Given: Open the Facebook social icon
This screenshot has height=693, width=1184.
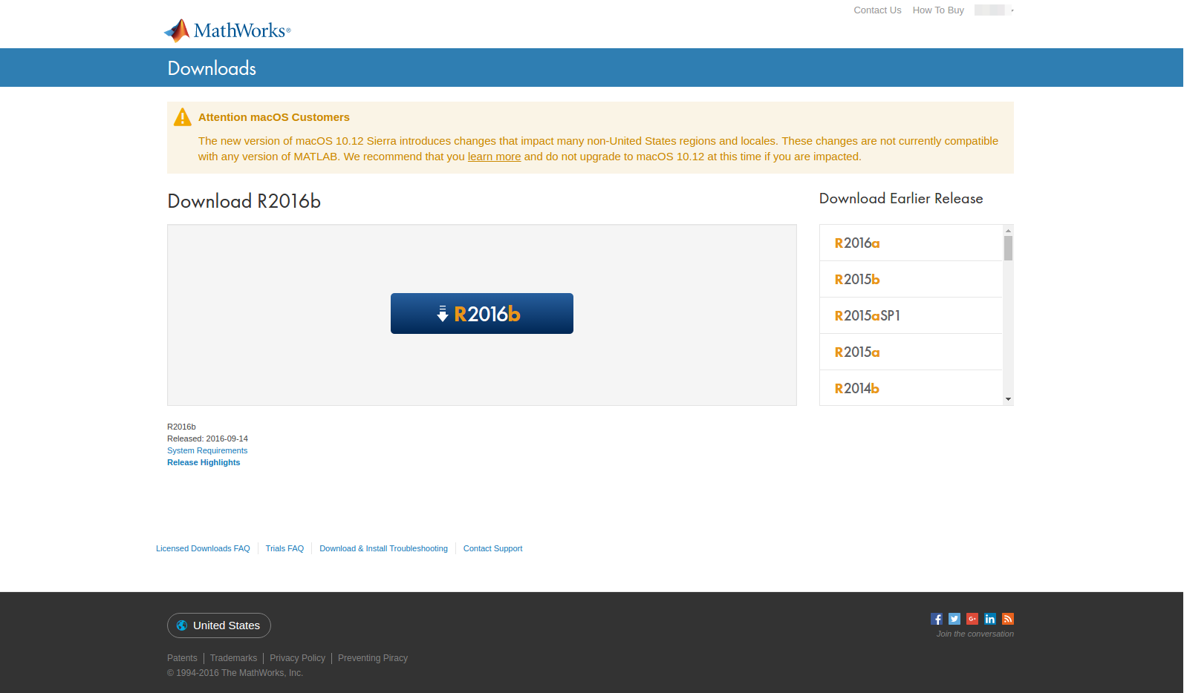Looking at the screenshot, I should 937,619.
